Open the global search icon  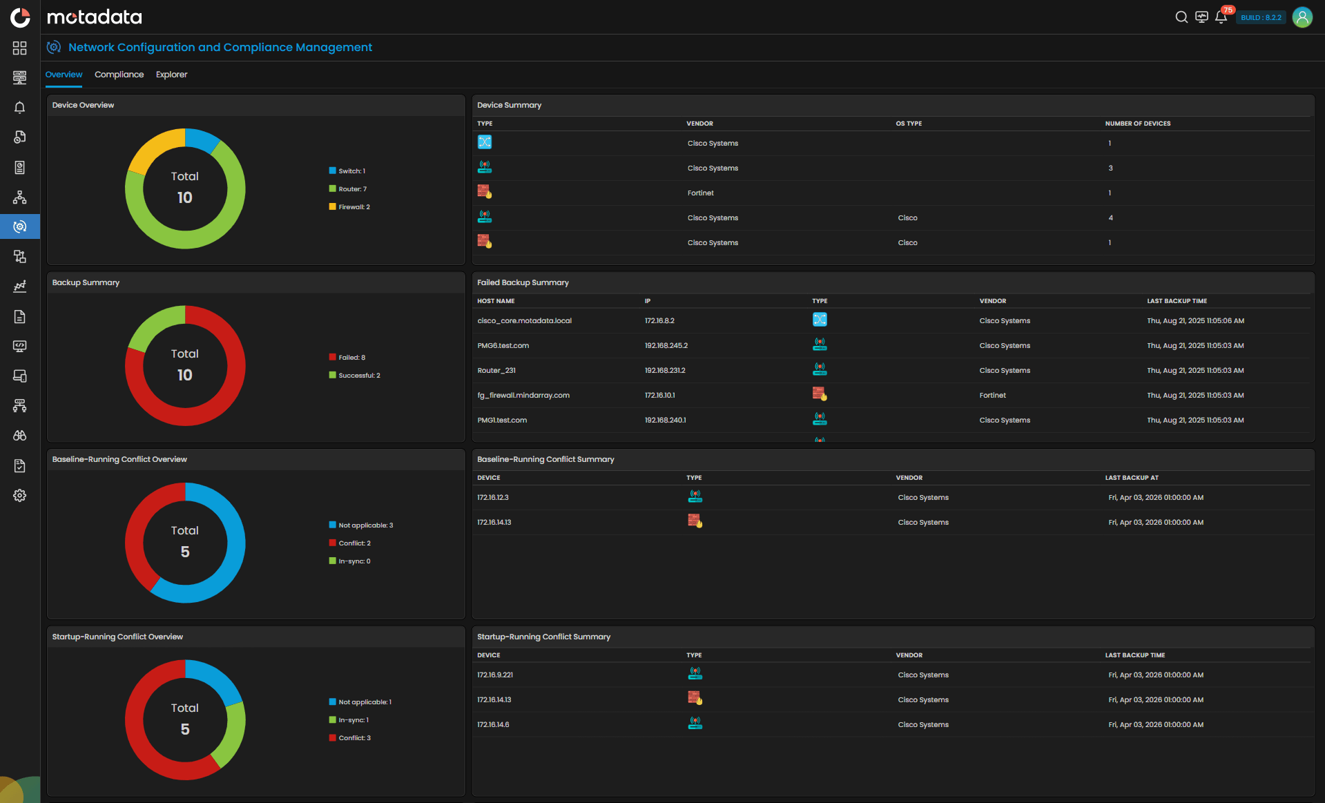[1181, 17]
